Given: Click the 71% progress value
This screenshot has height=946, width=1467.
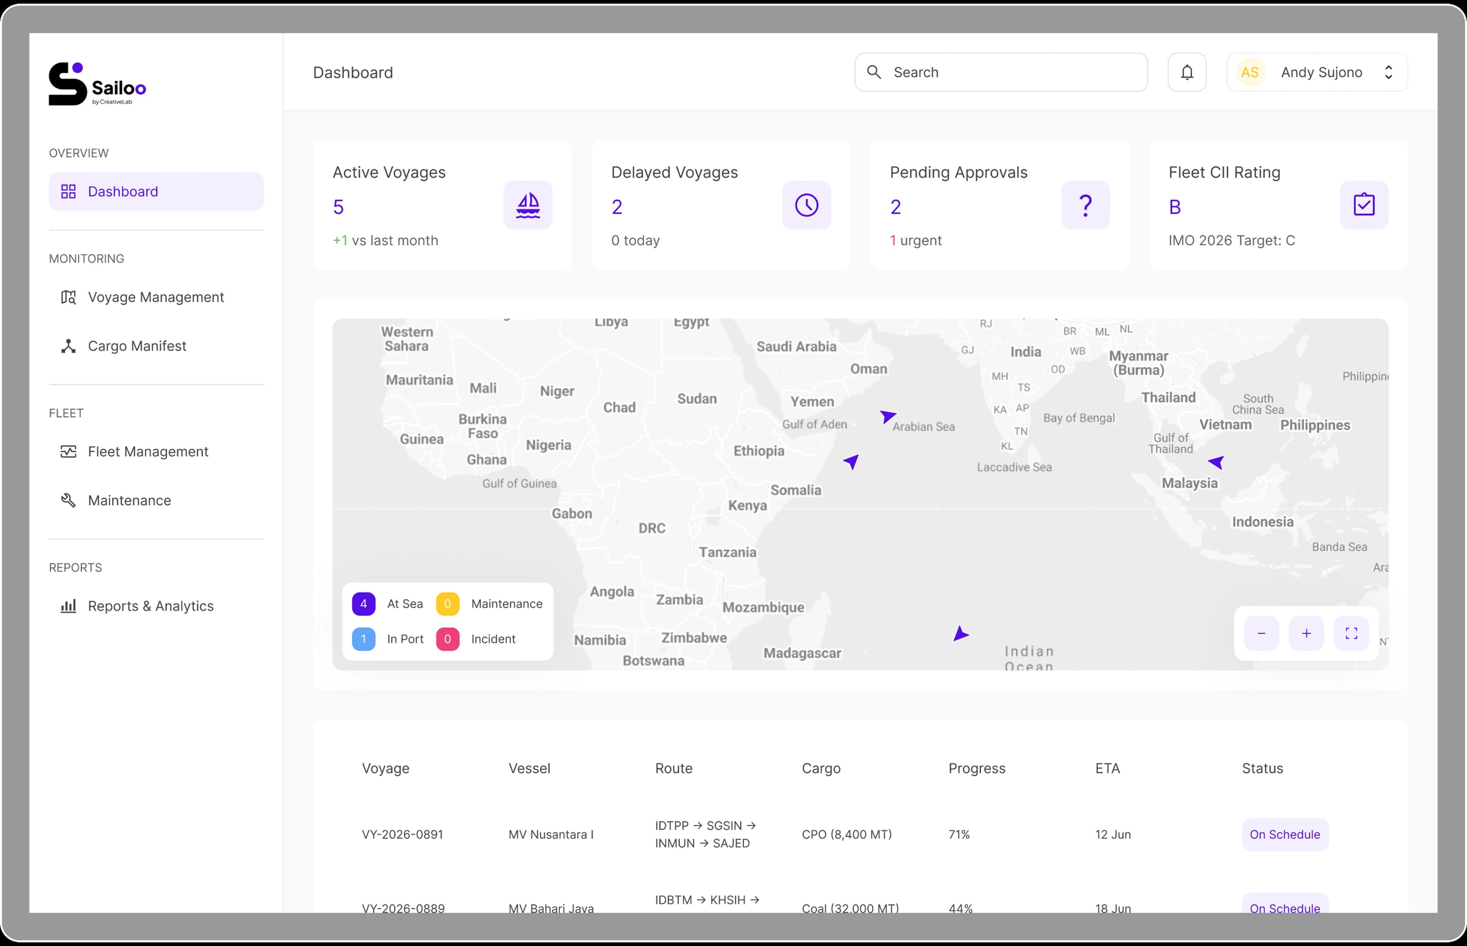Looking at the screenshot, I should tap(959, 834).
